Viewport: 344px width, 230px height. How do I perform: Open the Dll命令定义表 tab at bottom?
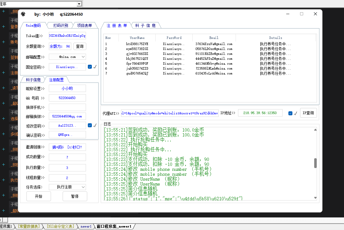60,227
